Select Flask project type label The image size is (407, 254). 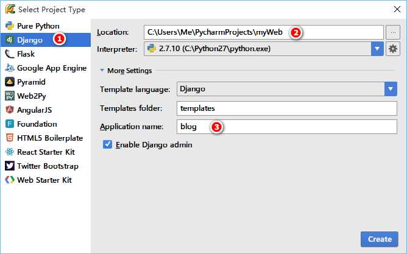26,54
